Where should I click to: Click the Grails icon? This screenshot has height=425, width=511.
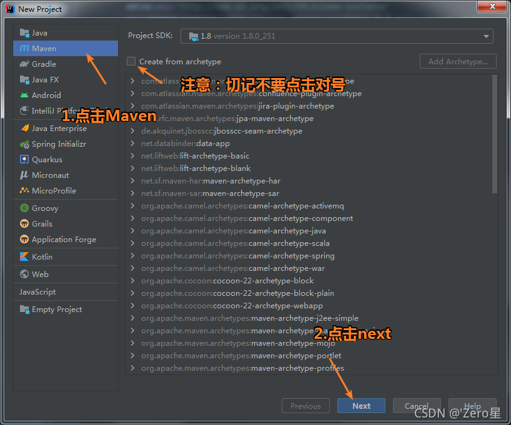click(24, 224)
